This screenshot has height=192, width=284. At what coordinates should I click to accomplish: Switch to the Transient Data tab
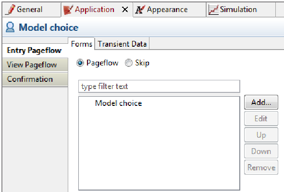point(122,44)
